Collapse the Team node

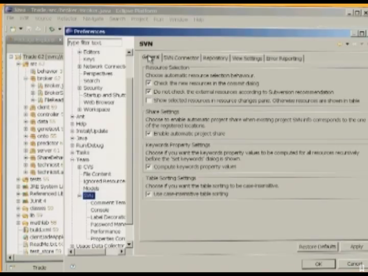pos(72,160)
